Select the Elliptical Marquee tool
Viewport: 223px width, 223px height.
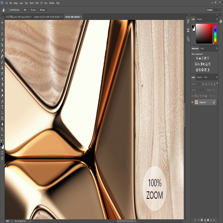tap(2, 28)
